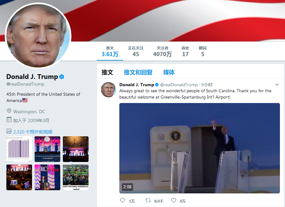
Task: Click the calendar icon by join date
Action: click(9, 120)
